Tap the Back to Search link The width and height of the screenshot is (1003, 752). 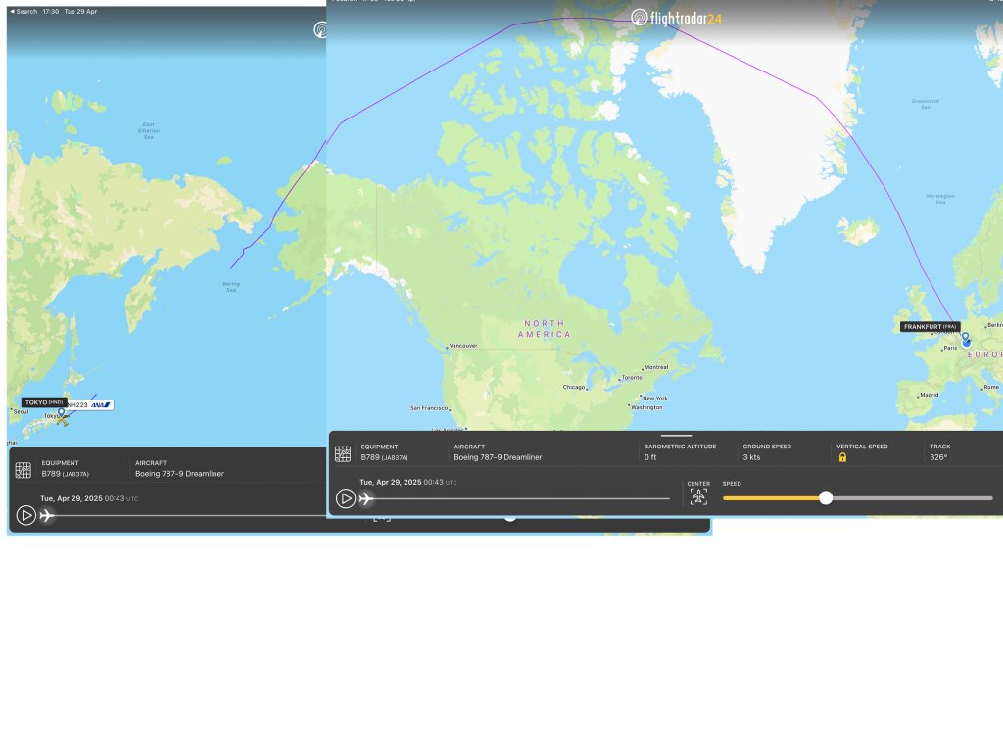pyautogui.click(x=24, y=12)
